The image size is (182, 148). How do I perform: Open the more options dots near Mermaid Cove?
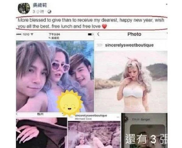pos(118,117)
